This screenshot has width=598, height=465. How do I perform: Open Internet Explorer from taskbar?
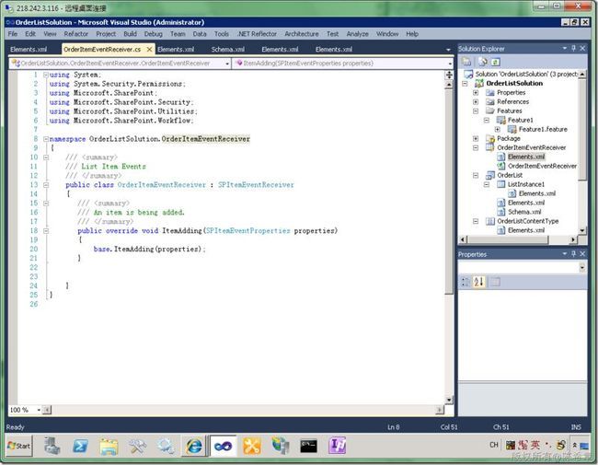coord(194,446)
